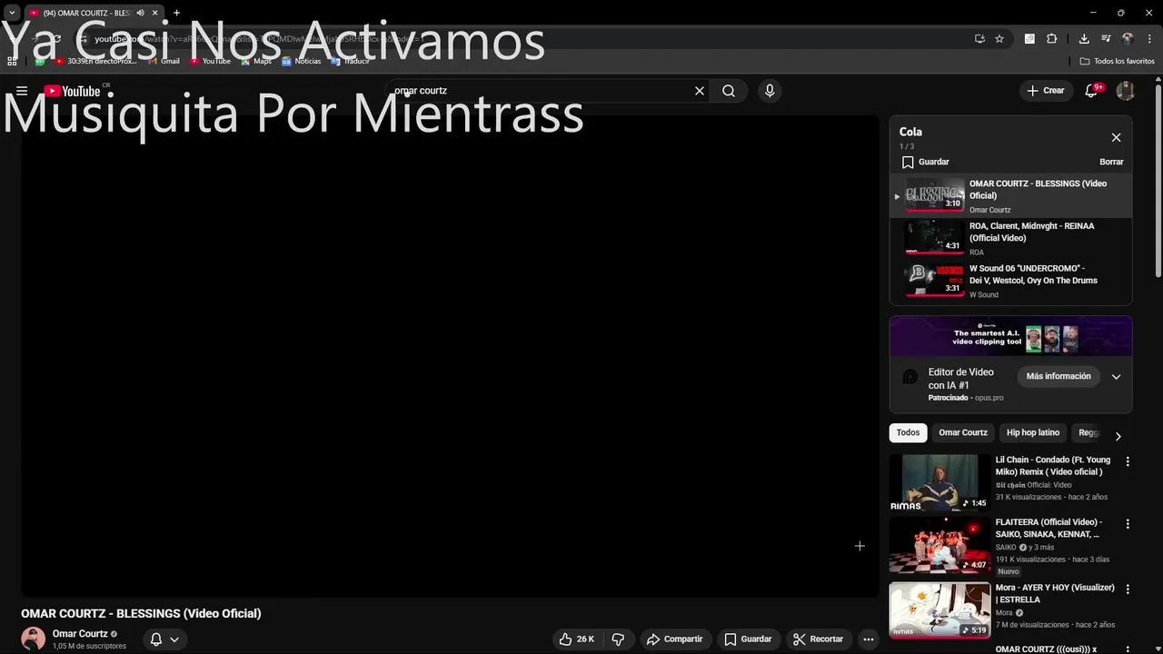The width and height of the screenshot is (1163, 654).
Task: Open the Gmail bookmark
Action: (x=164, y=61)
